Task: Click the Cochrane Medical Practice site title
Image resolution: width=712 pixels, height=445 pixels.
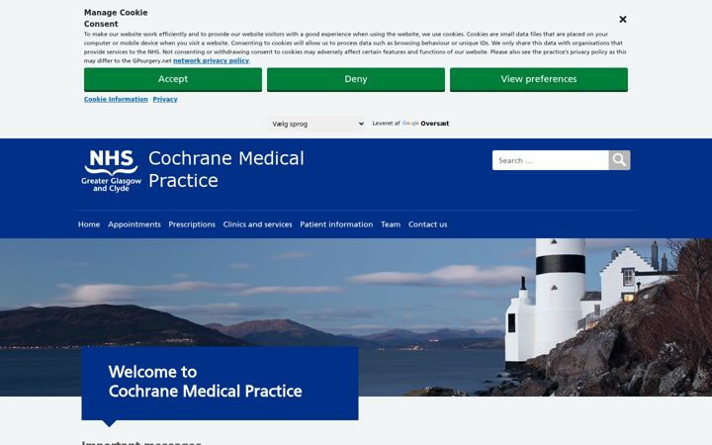Action: click(226, 169)
